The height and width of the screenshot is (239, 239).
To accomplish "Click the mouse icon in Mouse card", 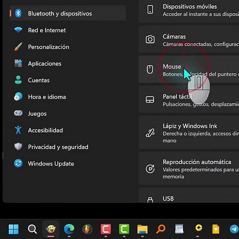I will click(150, 69).
